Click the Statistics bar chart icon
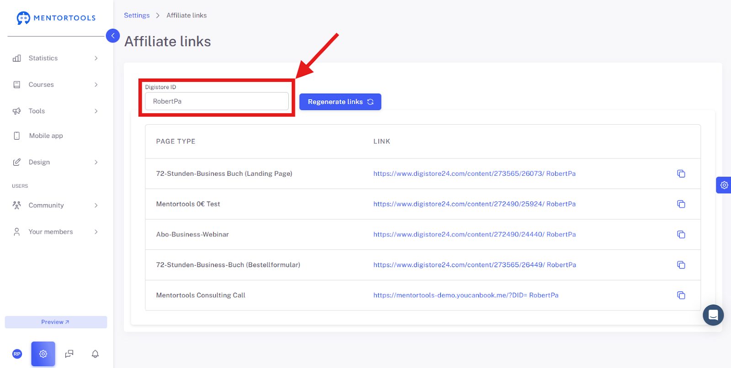 (17, 58)
